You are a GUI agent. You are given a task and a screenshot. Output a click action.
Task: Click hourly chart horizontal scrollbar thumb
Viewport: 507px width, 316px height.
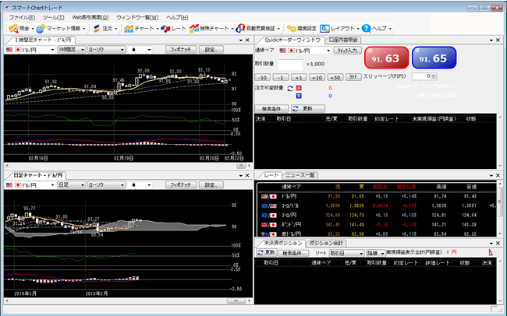(x=241, y=166)
